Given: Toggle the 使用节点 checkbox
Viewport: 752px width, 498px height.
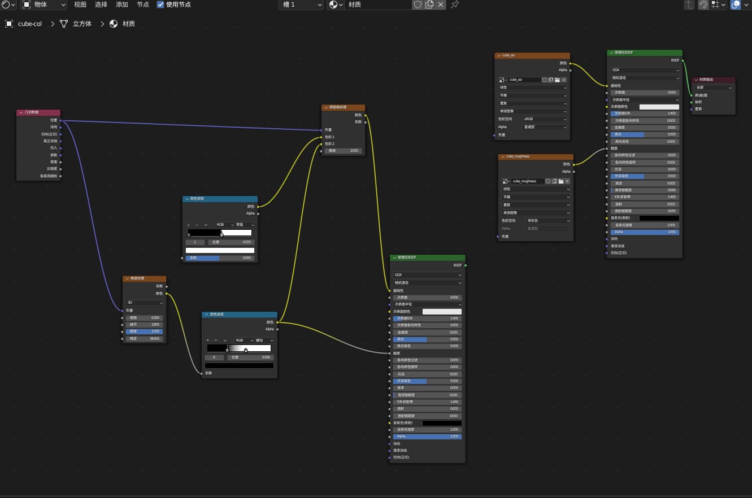Looking at the screenshot, I should (160, 5).
